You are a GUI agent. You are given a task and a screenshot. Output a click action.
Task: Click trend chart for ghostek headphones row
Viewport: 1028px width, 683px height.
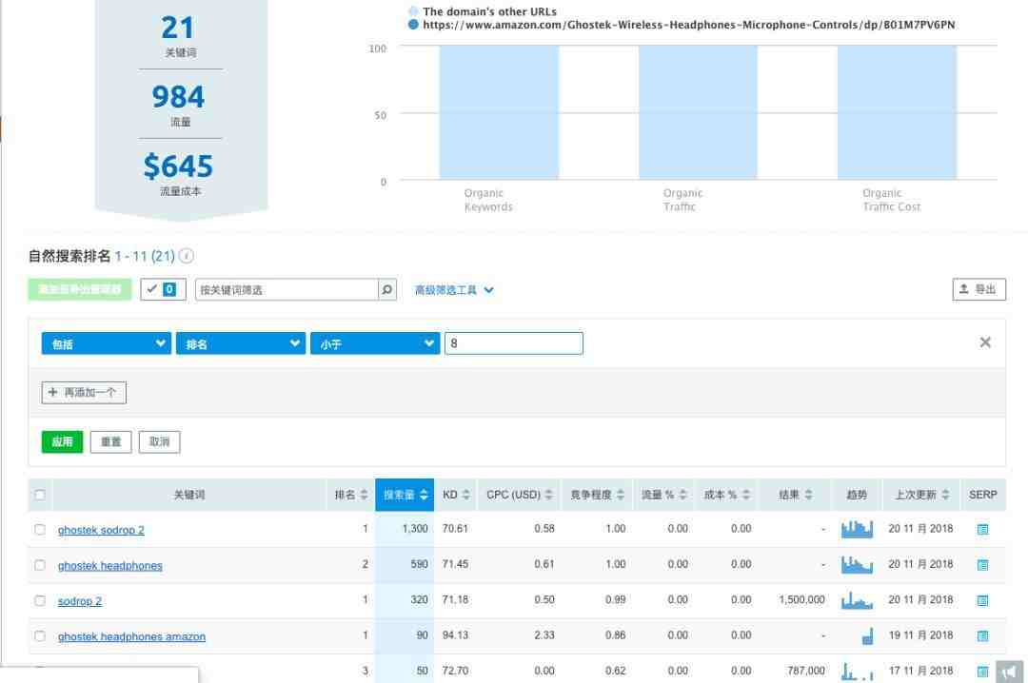click(x=857, y=564)
